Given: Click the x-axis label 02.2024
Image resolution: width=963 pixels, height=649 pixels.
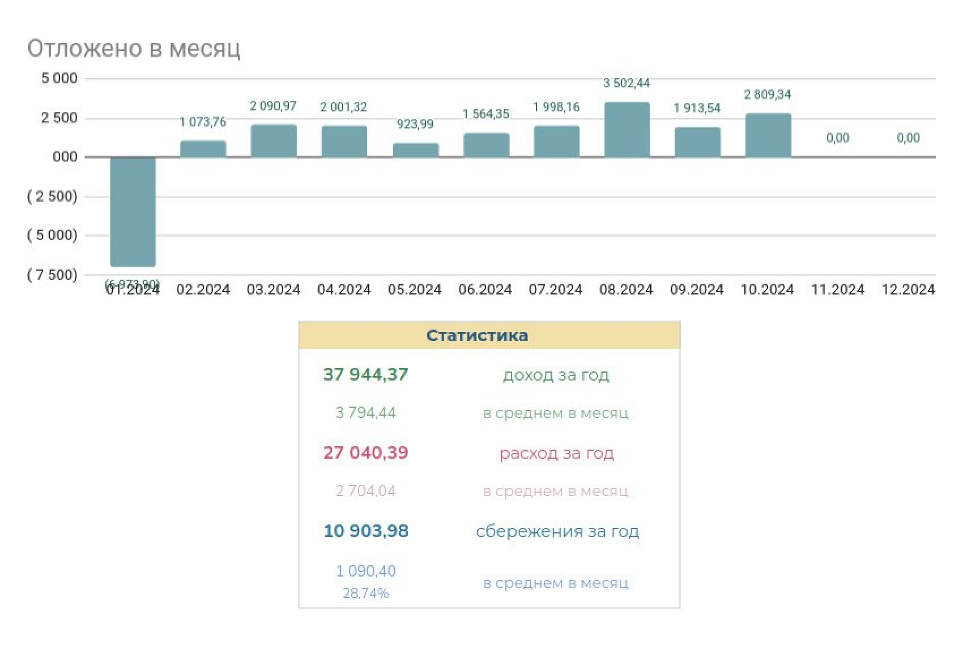Looking at the screenshot, I should tap(203, 290).
